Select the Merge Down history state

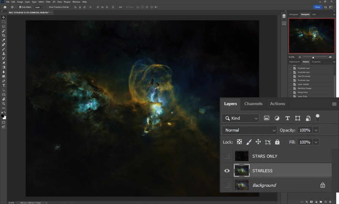click(x=303, y=92)
